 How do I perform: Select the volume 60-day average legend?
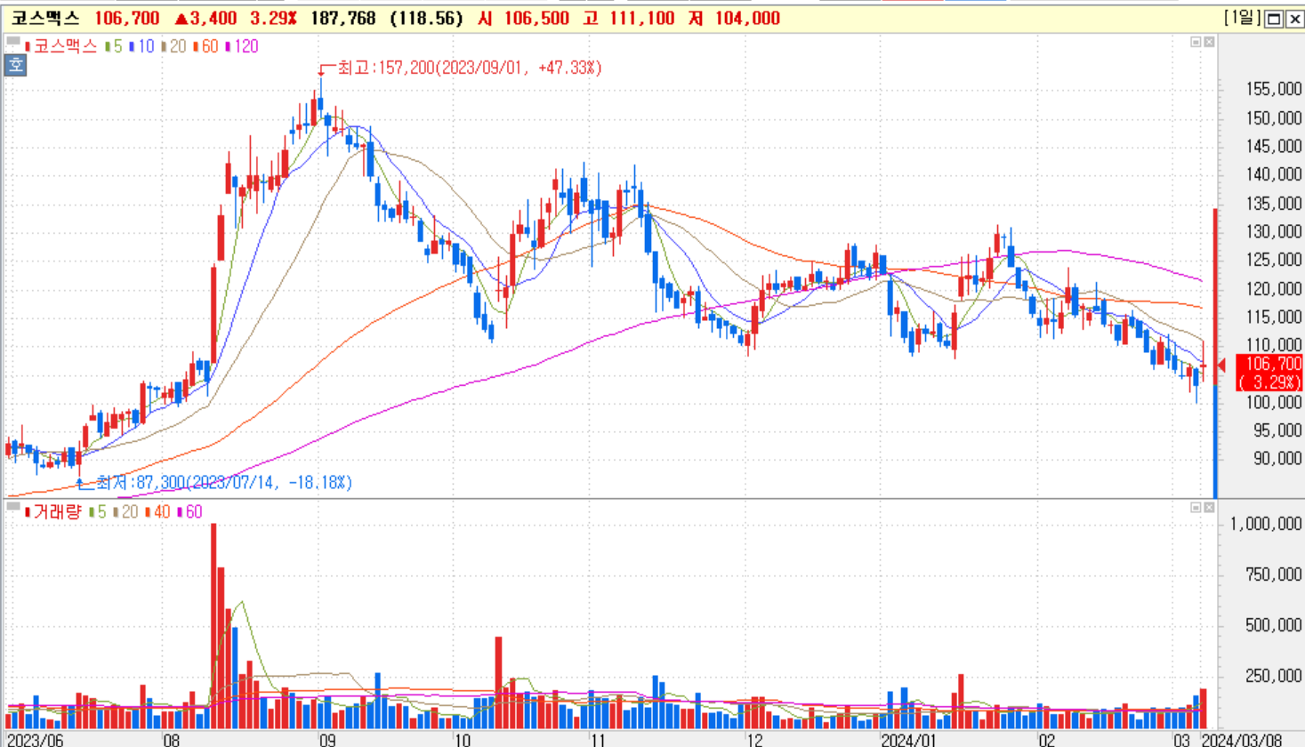pos(189,511)
